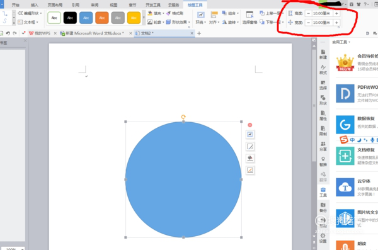Click the 宽度 width value field
The width and height of the screenshot is (378, 250).
pyautogui.click(x=323, y=23)
